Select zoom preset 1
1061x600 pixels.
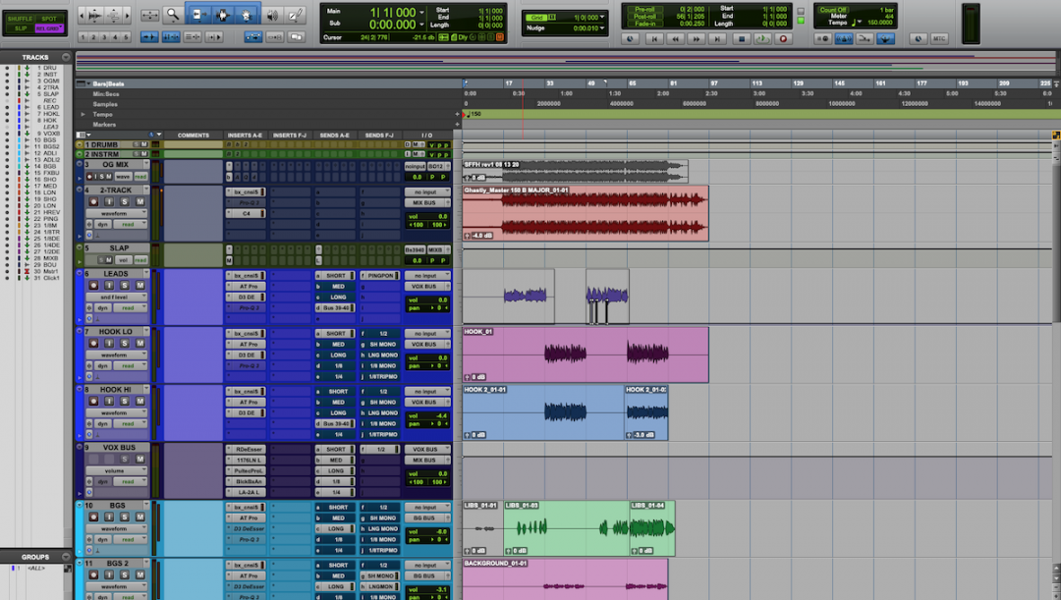click(83, 37)
